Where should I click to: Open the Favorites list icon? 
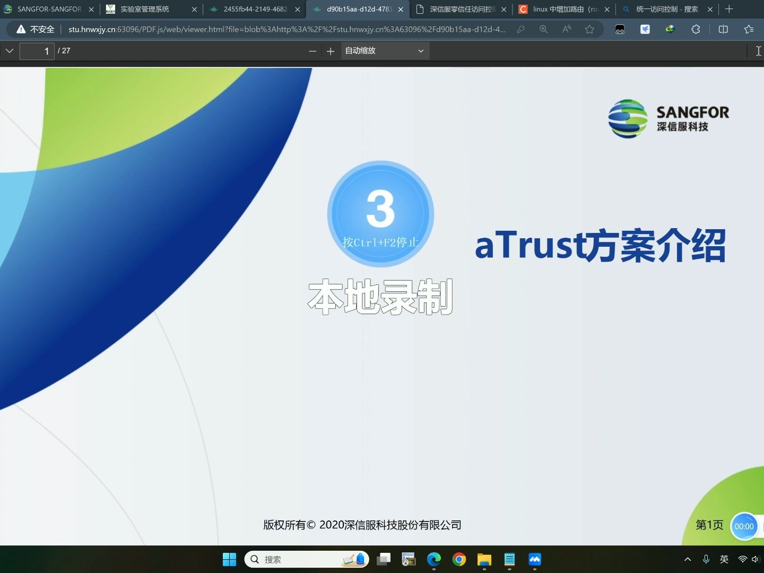tap(749, 29)
